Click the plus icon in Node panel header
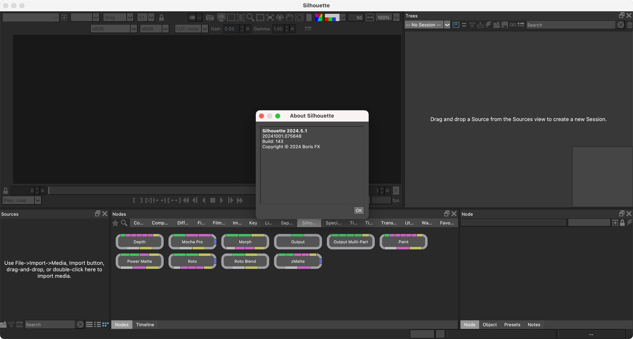The height and width of the screenshot is (339, 633). (615, 223)
